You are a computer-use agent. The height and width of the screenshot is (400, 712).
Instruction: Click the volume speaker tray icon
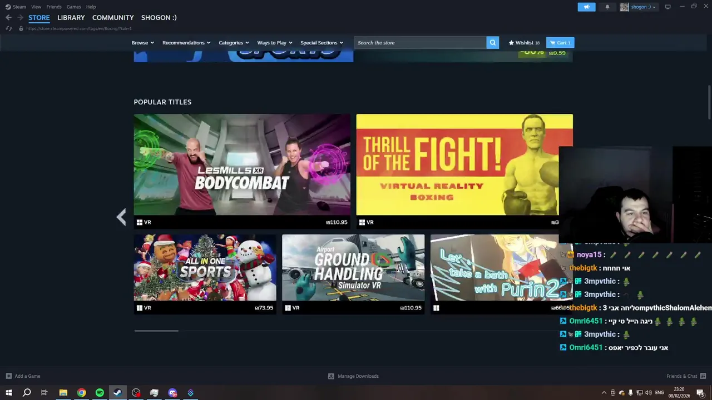(x=649, y=393)
